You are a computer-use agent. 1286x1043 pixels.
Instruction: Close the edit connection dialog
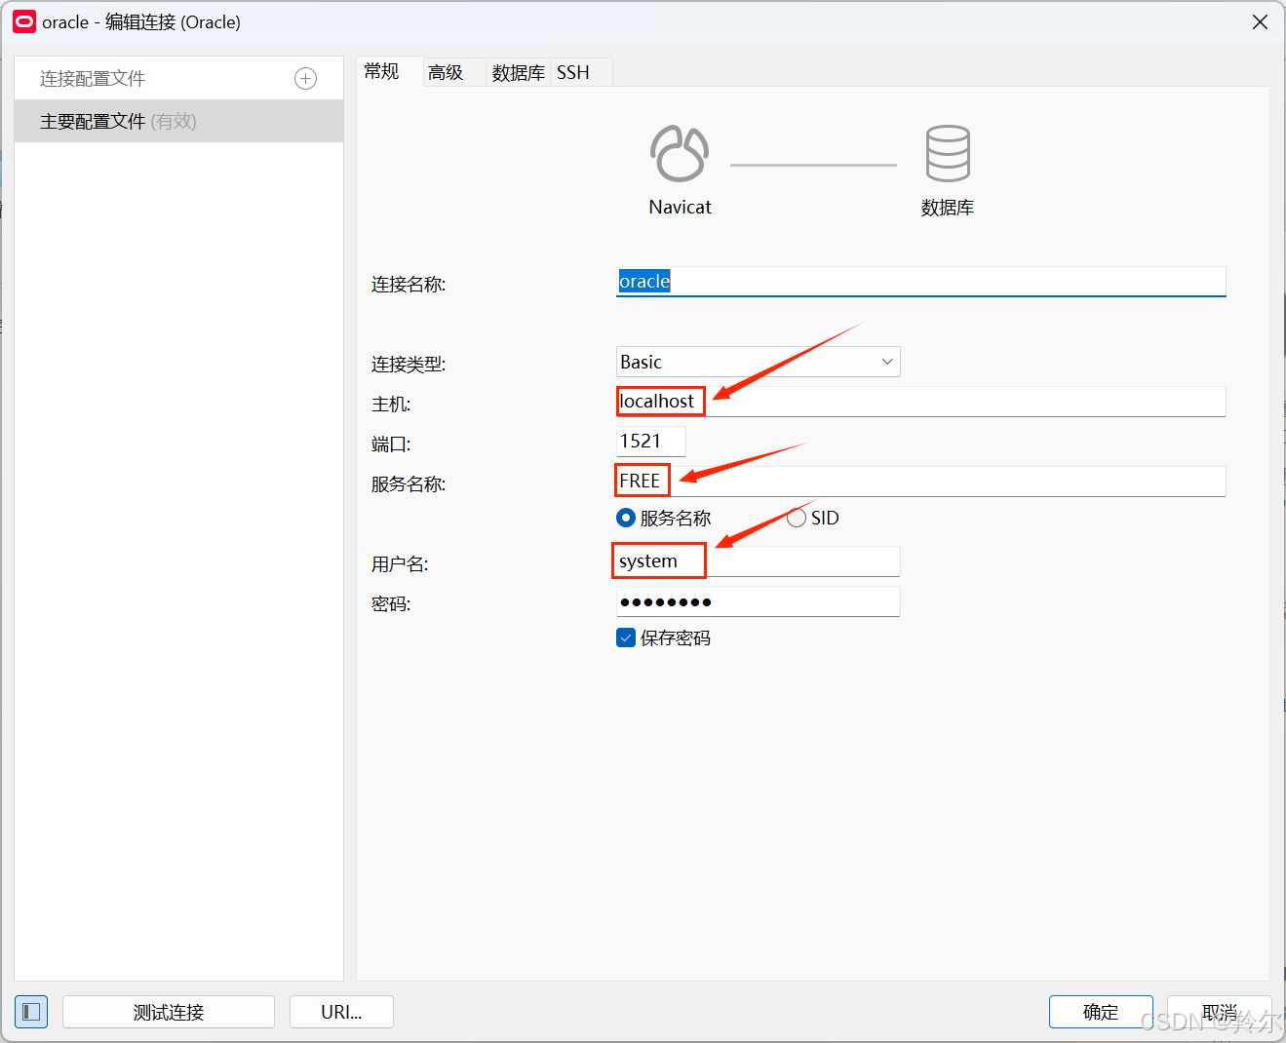(1260, 21)
